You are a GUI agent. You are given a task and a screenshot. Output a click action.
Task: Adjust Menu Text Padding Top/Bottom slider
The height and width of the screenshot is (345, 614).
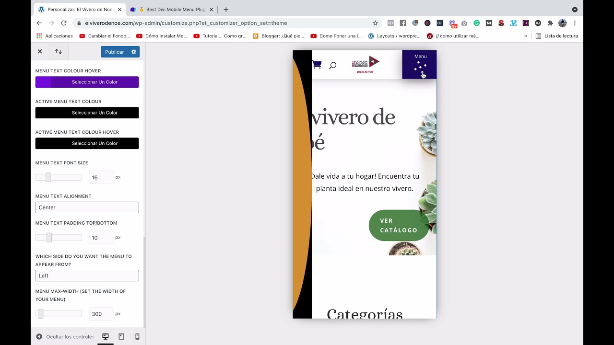[49, 238]
